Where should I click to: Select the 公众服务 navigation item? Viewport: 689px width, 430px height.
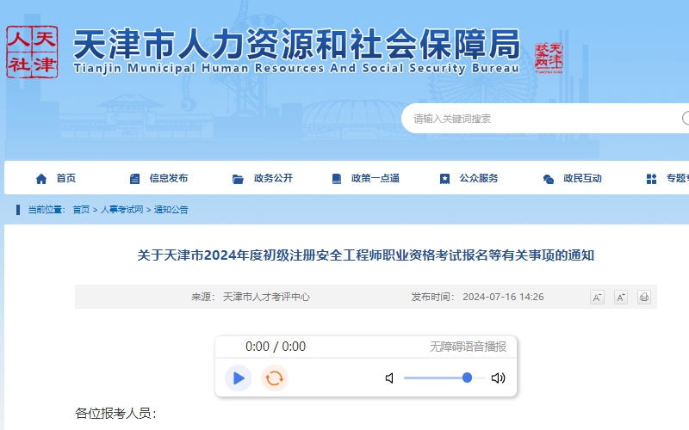pyautogui.click(x=469, y=178)
